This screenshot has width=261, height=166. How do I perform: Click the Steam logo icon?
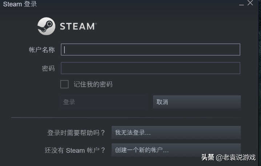[x=46, y=26]
